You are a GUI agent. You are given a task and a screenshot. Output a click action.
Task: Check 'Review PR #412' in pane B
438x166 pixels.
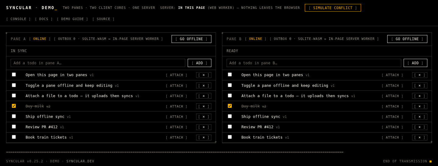point(230,127)
